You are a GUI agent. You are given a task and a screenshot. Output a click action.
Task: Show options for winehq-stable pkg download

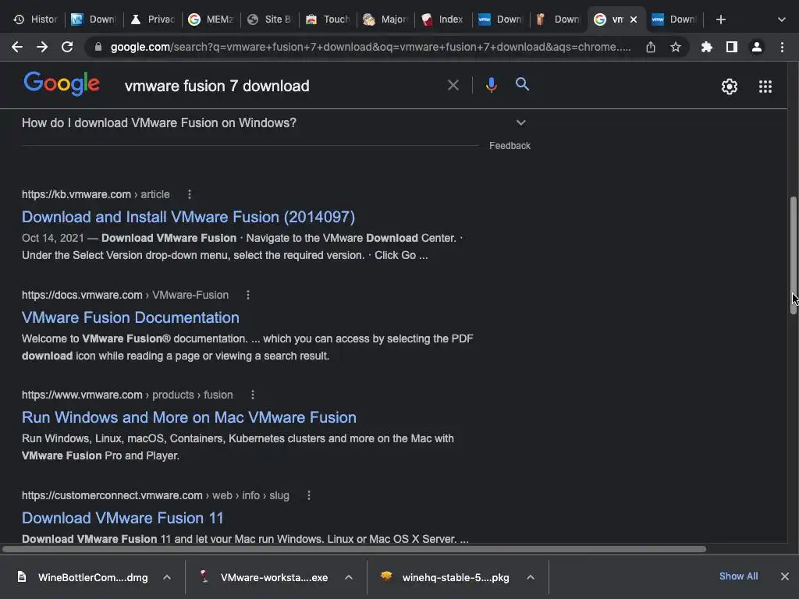[531, 577]
